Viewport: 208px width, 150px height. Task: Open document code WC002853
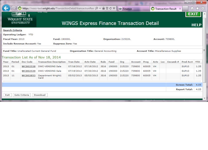[x=28, y=76]
